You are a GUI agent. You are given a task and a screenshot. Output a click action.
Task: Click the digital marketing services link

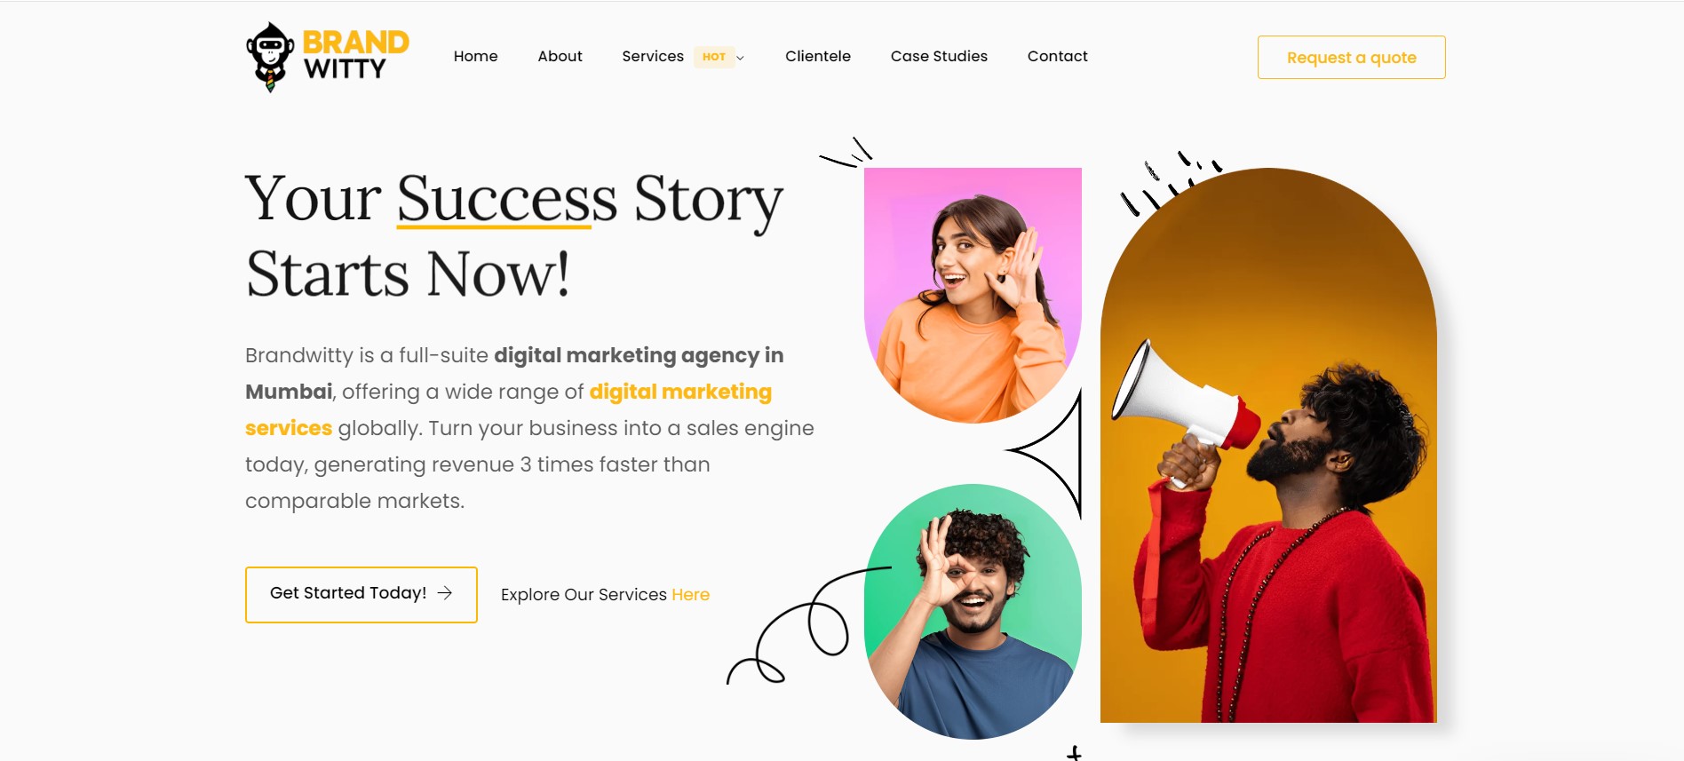(x=508, y=409)
